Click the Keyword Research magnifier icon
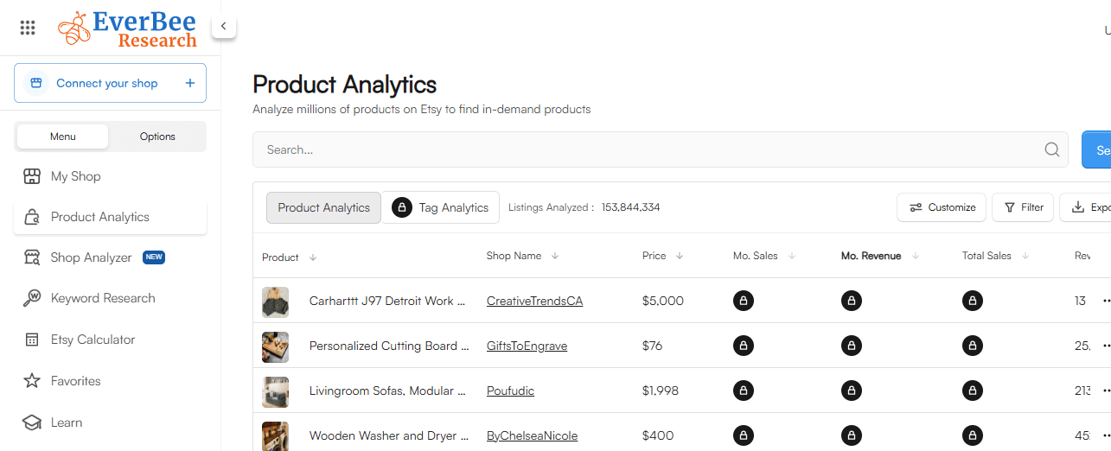Viewport: 1111px width, 451px height. click(32, 298)
